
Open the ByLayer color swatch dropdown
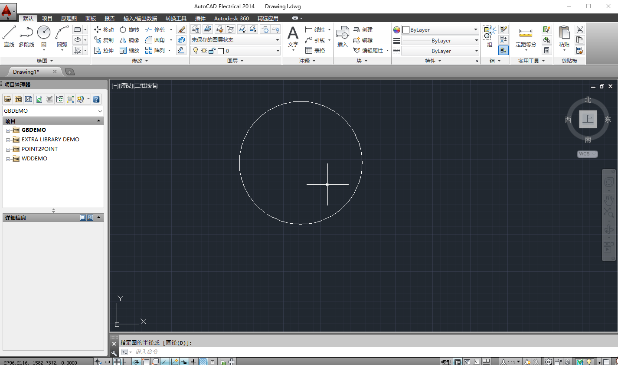(x=474, y=29)
